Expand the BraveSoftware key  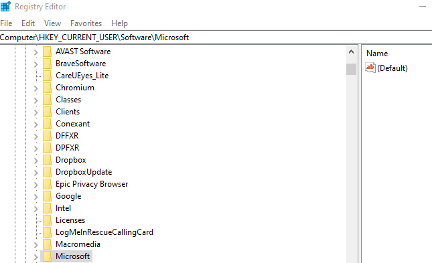35,64
